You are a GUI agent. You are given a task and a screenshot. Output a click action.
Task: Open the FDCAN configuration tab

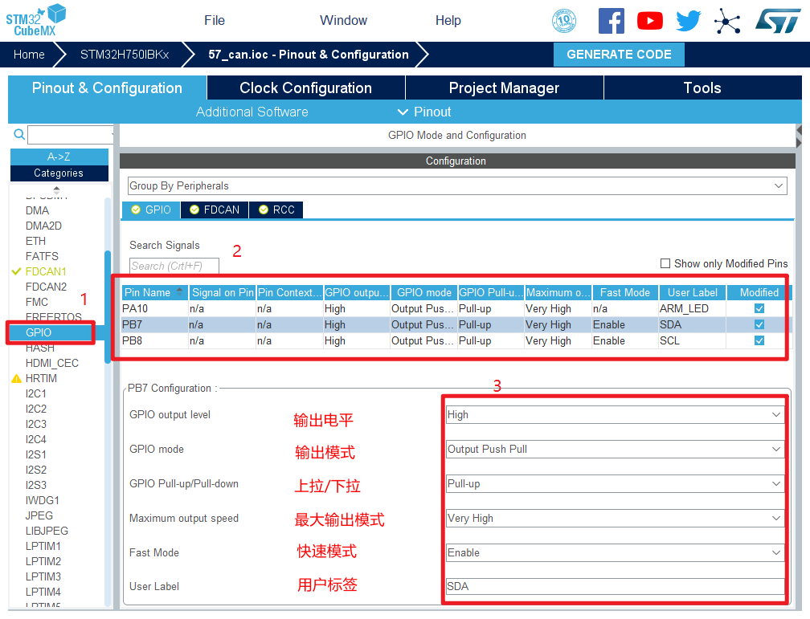(x=215, y=210)
